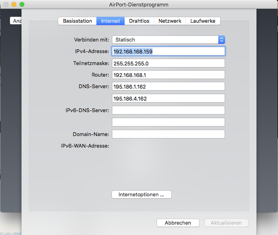Click the Verbinden mit label

tap(92, 39)
